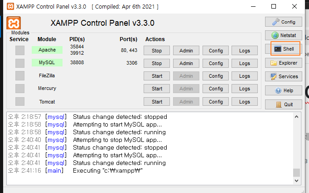Open the Apache Admin page

[186, 51]
